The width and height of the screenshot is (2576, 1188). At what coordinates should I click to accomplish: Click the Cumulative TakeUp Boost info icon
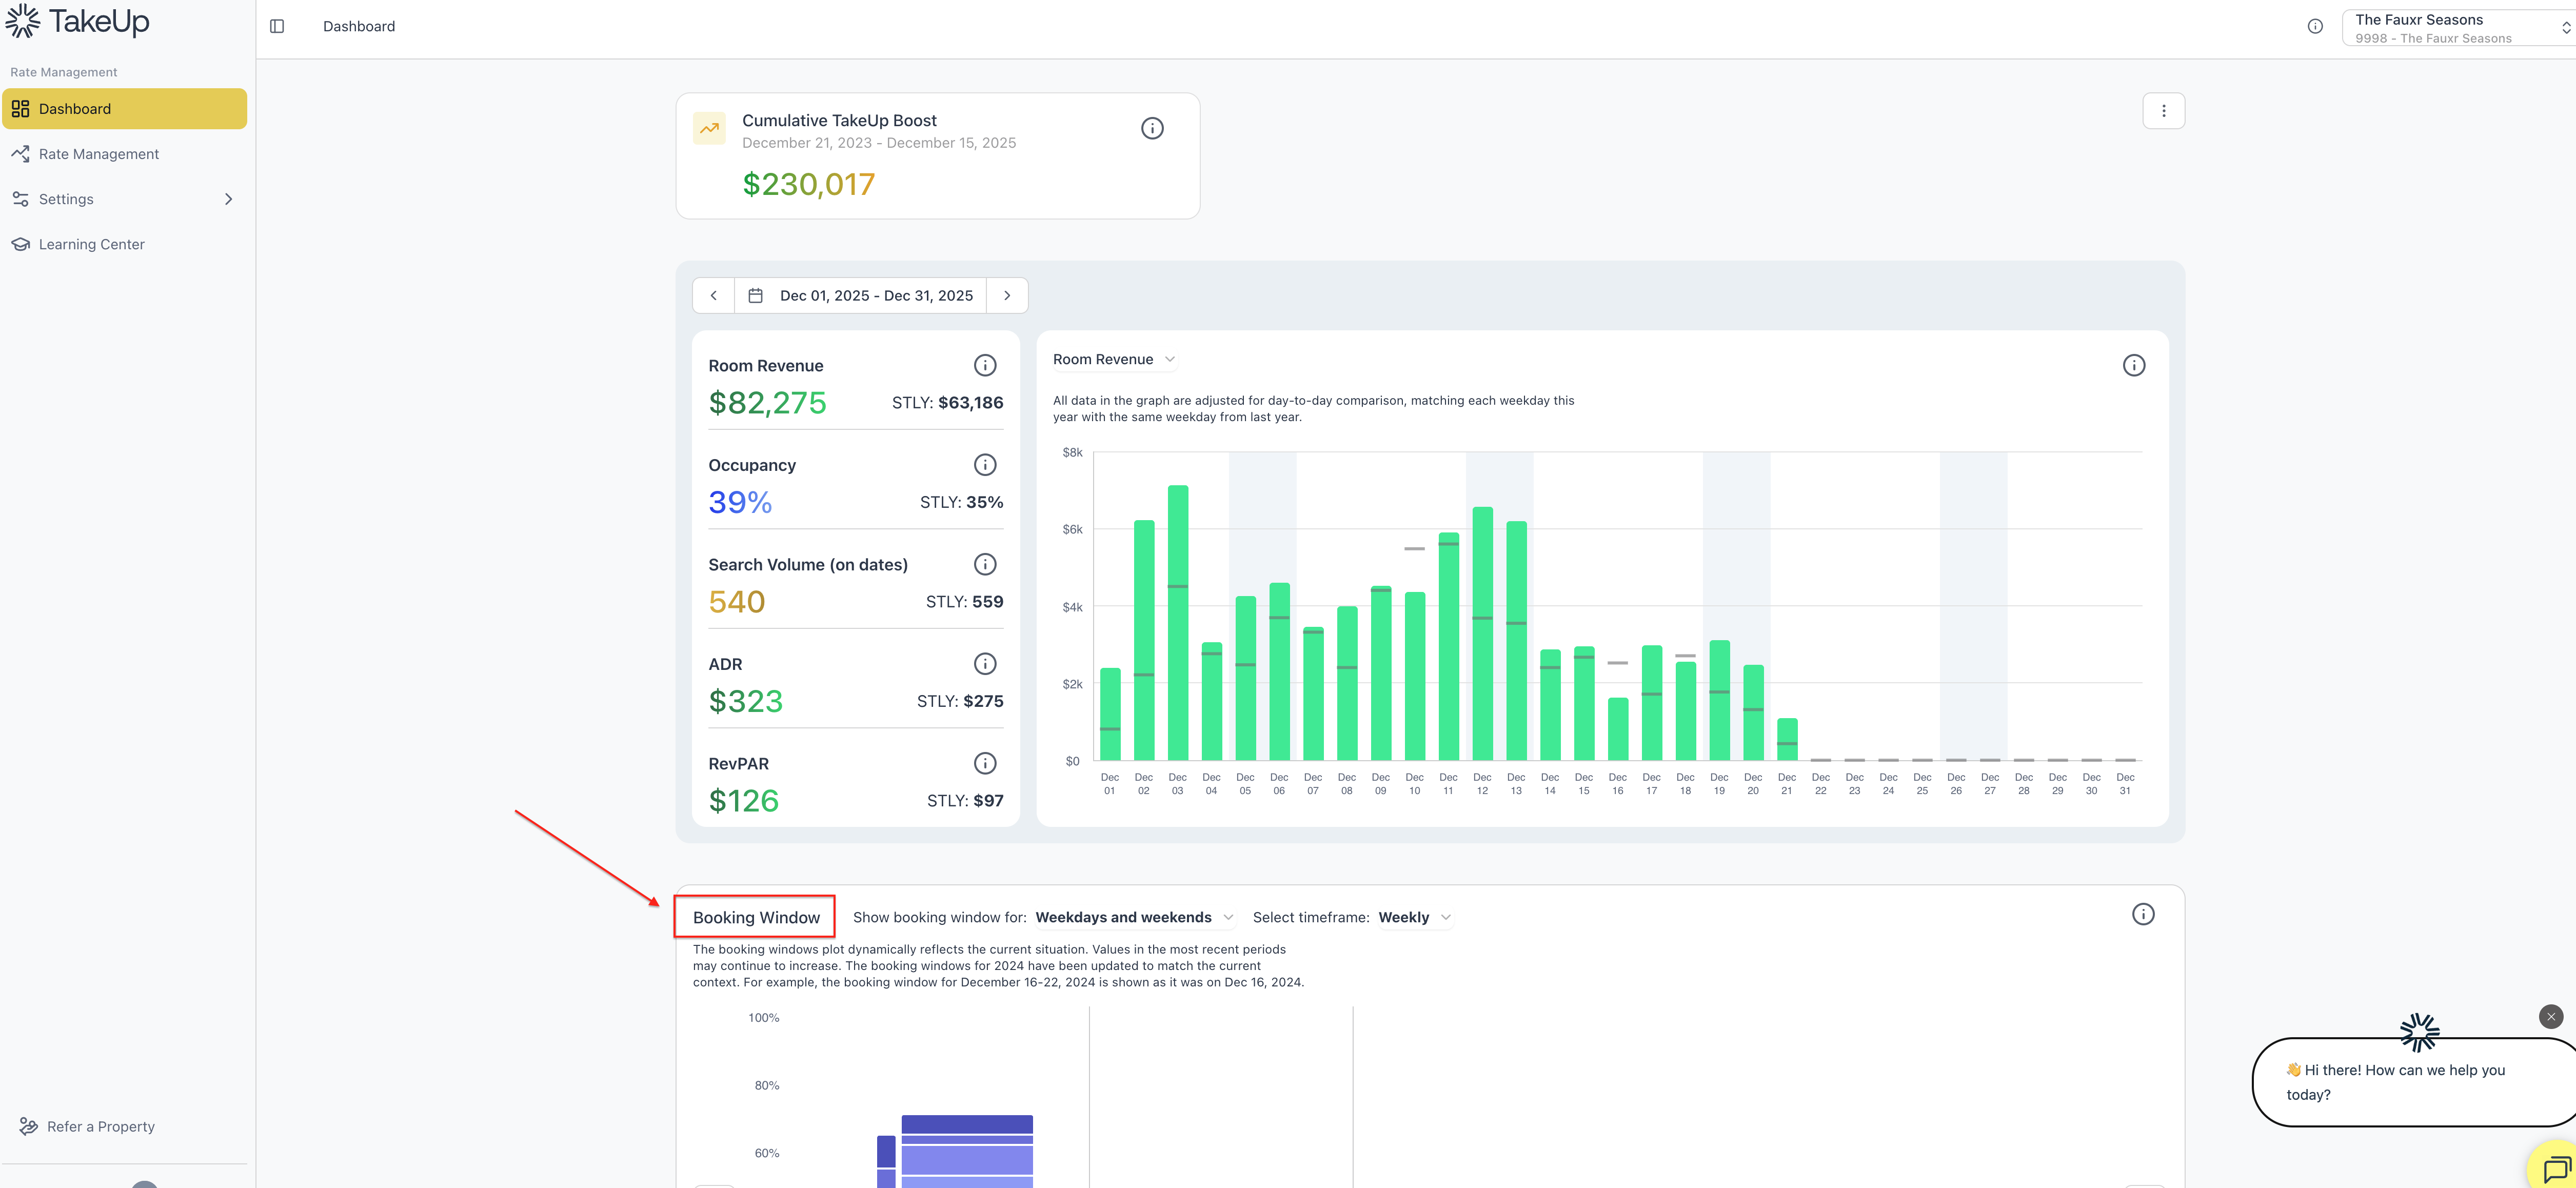tap(1152, 128)
